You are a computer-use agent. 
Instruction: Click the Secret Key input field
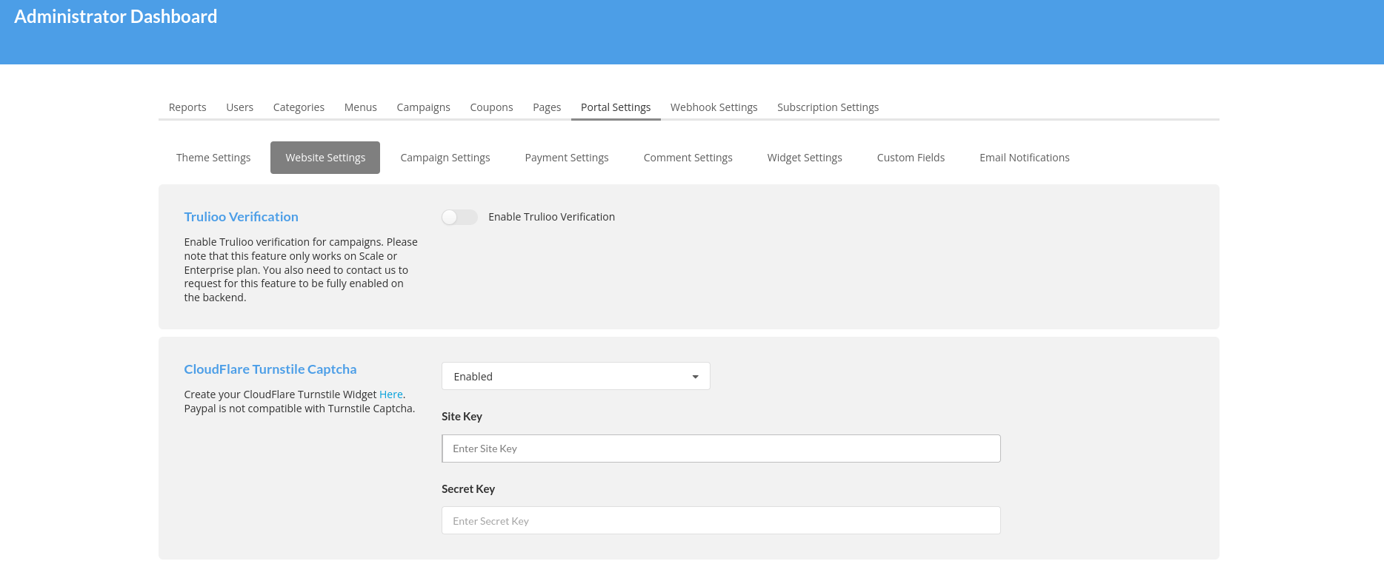[x=720, y=520]
